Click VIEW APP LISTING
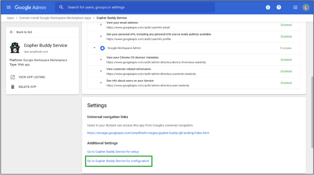The image size is (314, 175). coord(32,77)
